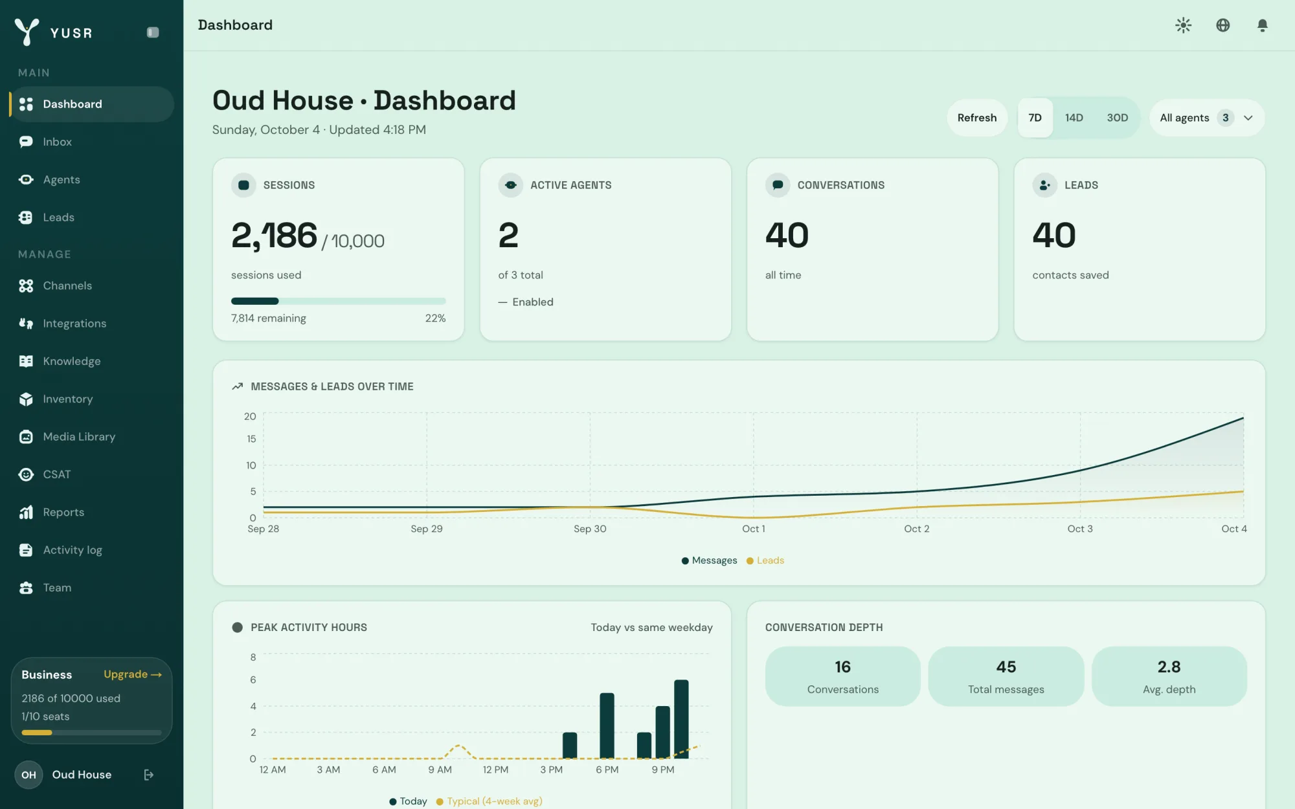
Task: Toggle the Typical (4-week avg) legend
Action: coord(490,801)
